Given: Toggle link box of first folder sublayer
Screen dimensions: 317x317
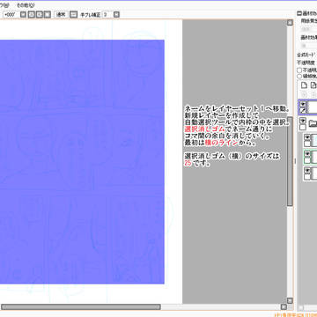Looking at the screenshot, I should pos(307,144).
